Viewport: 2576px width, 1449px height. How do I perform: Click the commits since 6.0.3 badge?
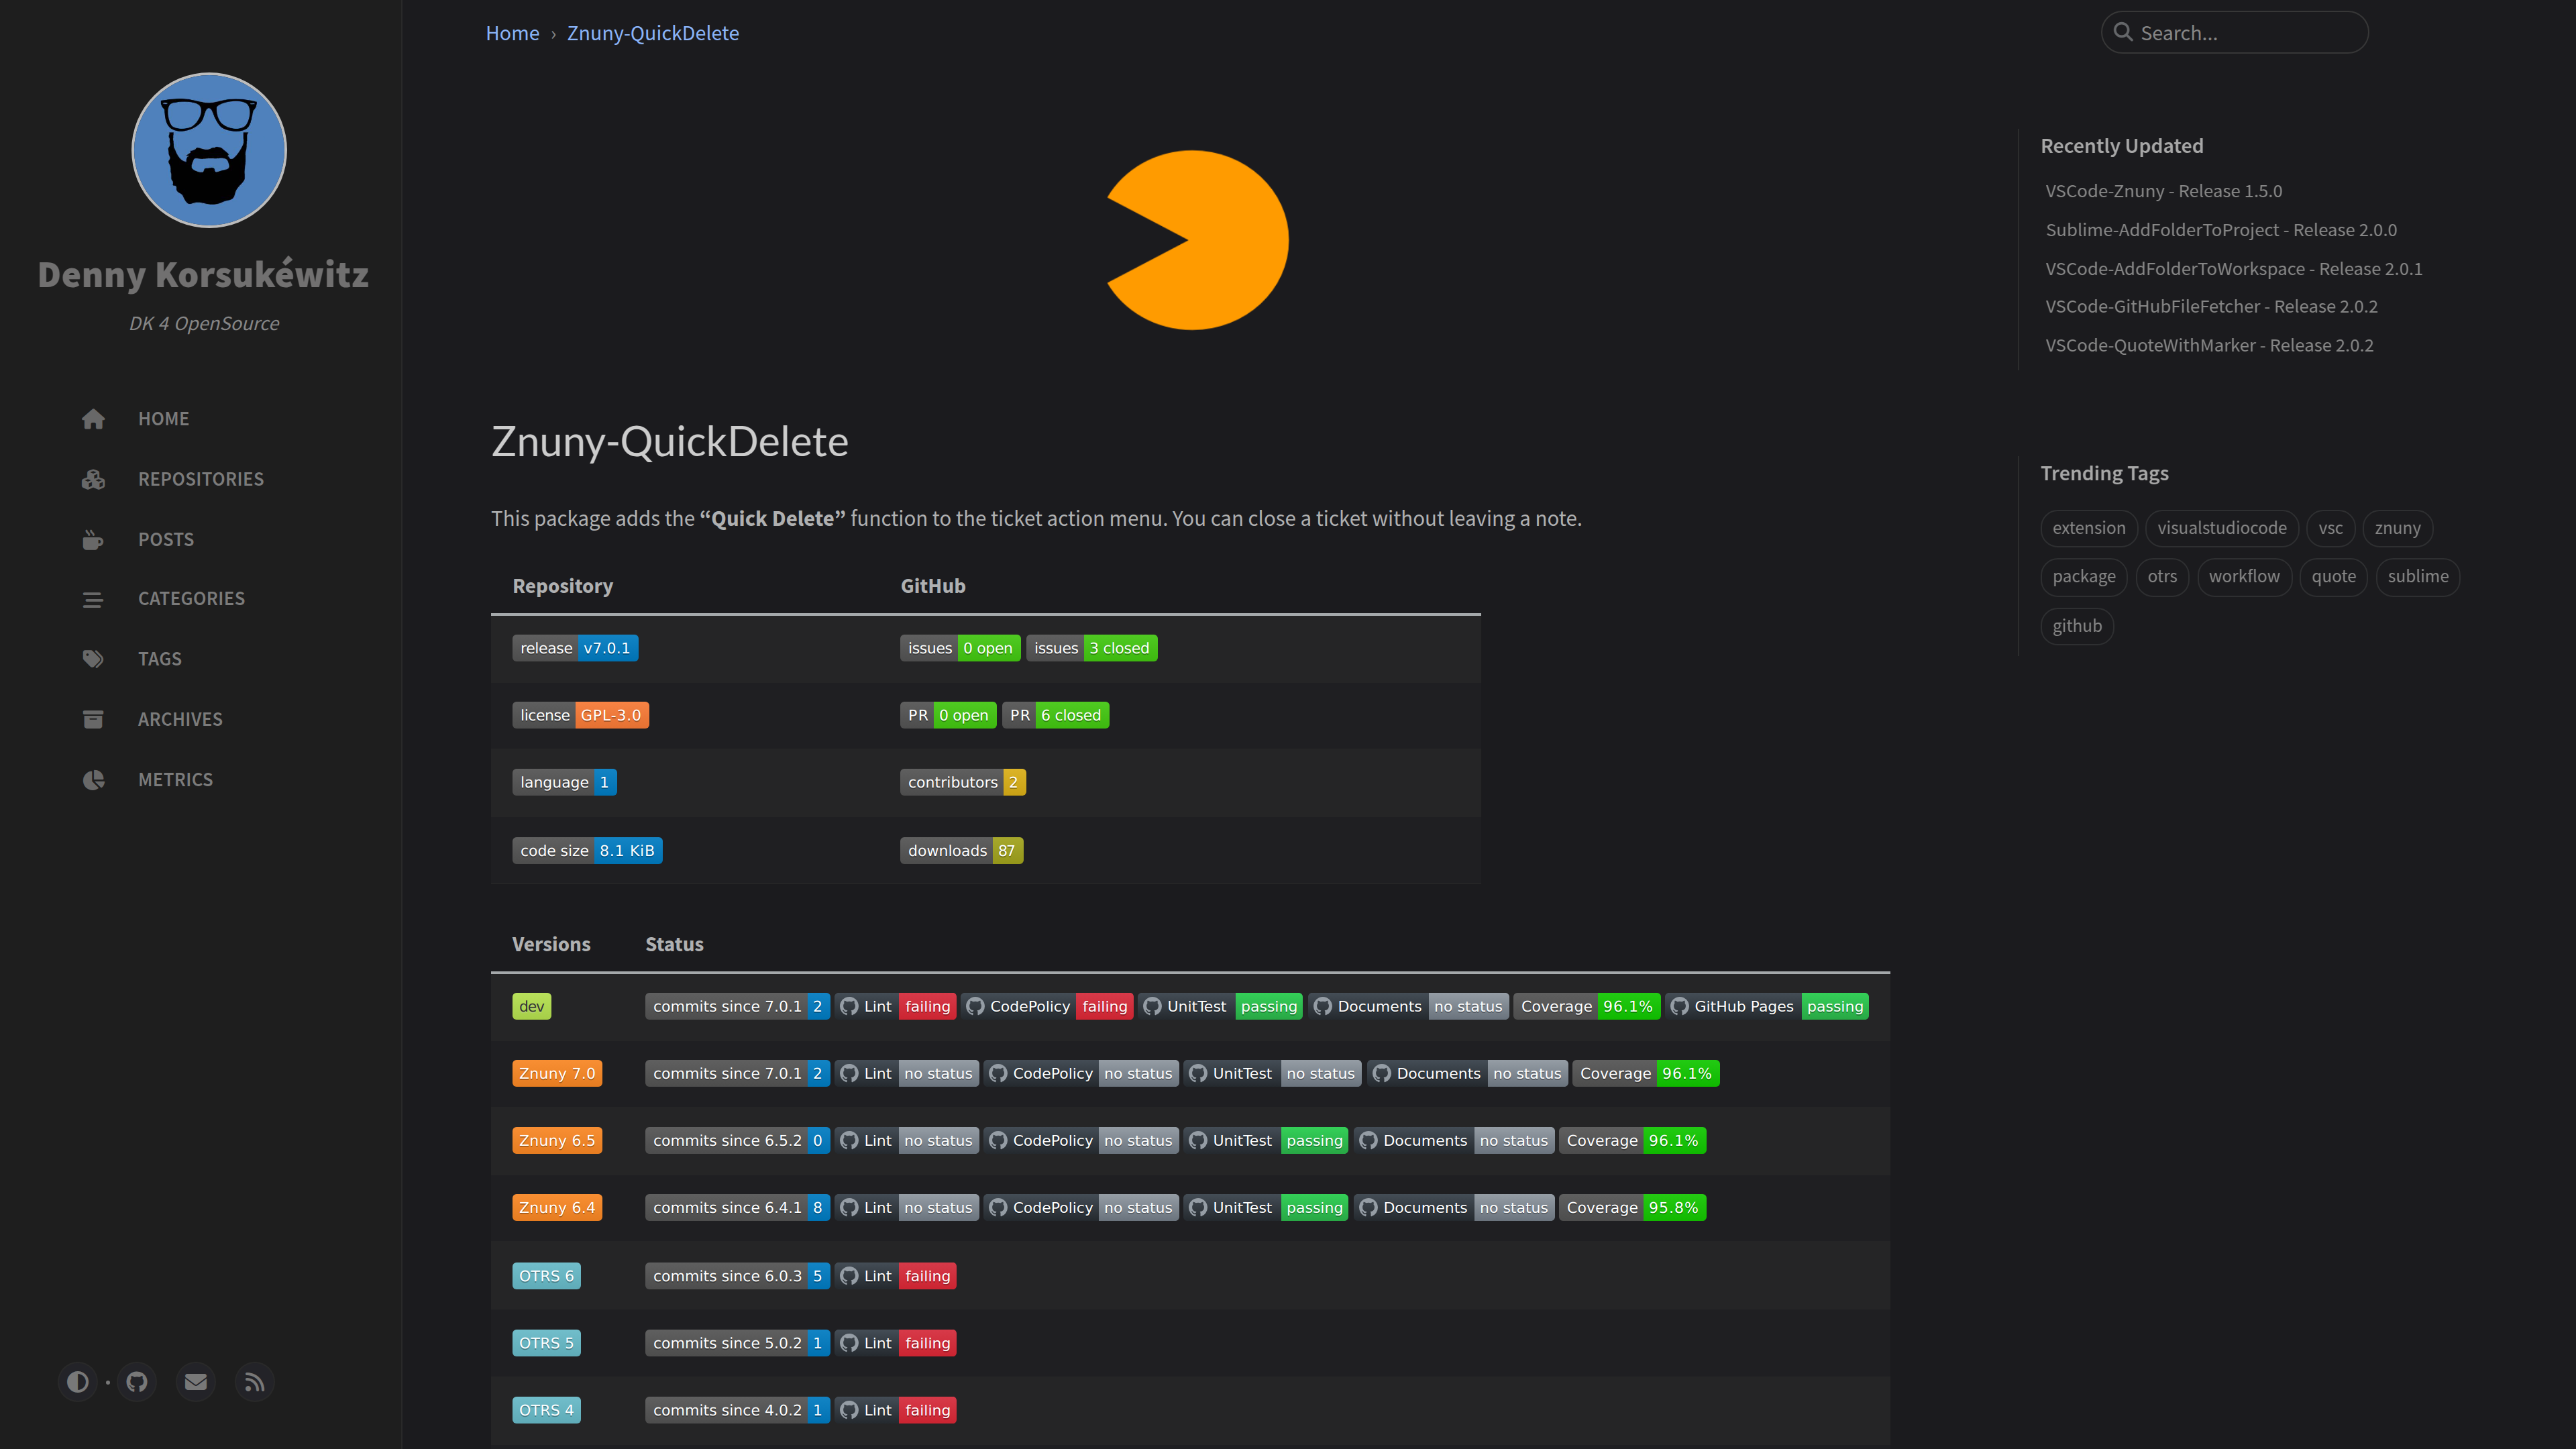click(737, 1276)
